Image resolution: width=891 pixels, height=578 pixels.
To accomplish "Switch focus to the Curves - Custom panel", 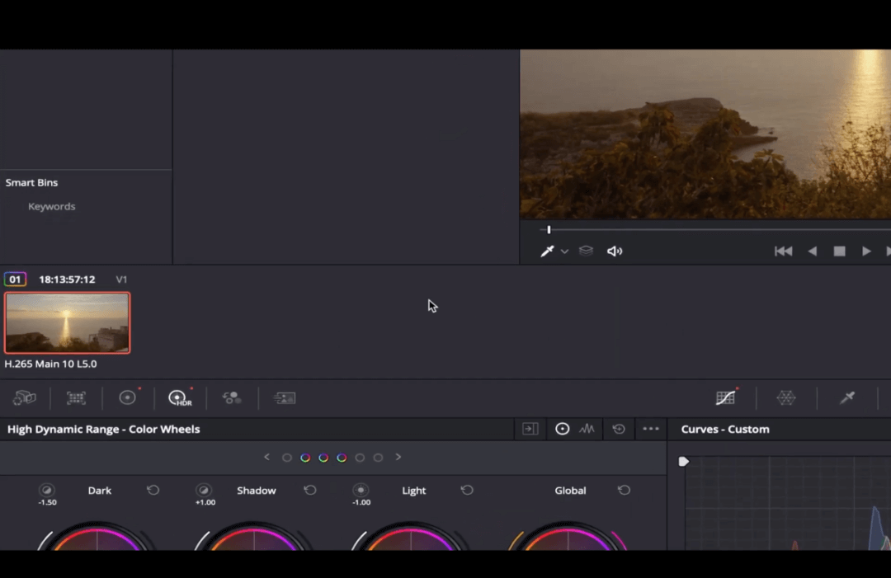I will (725, 429).
